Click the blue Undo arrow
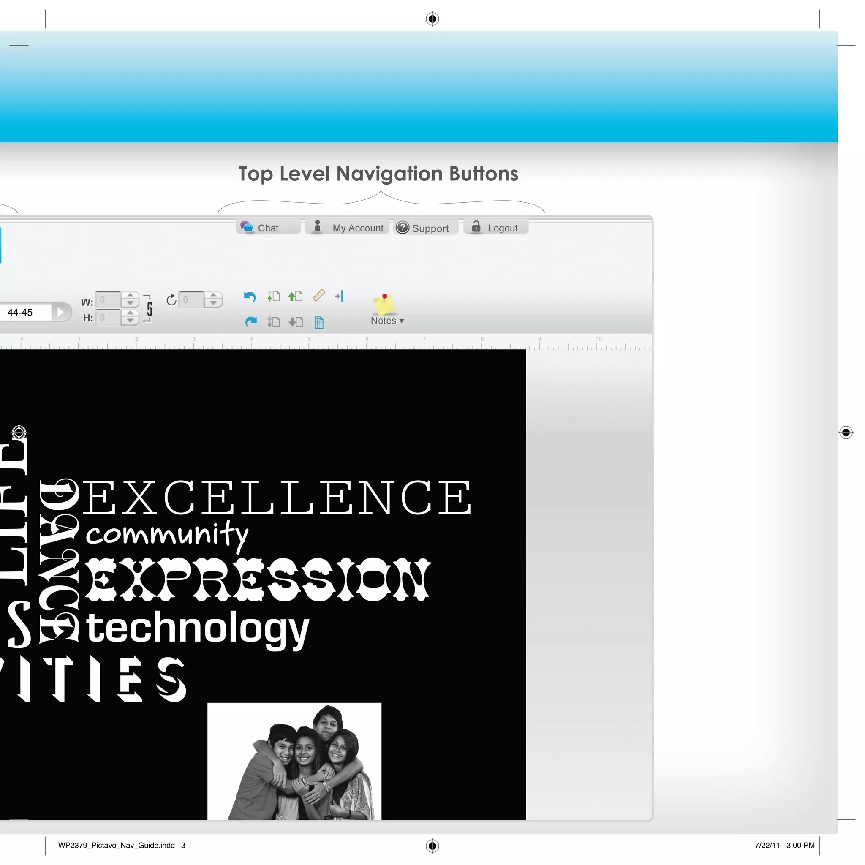 [x=249, y=296]
